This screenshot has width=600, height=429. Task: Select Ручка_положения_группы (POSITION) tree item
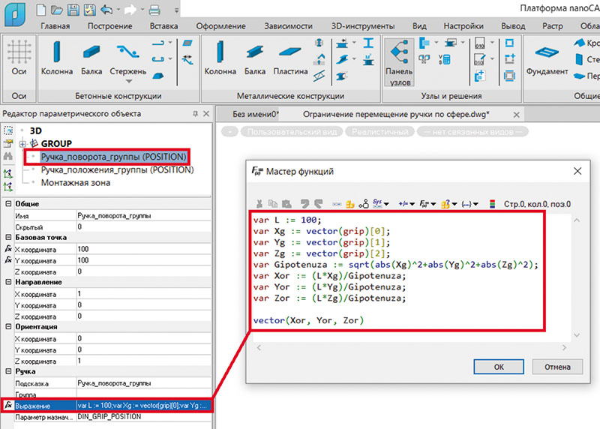pyautogui.click(x=117, y=169)
